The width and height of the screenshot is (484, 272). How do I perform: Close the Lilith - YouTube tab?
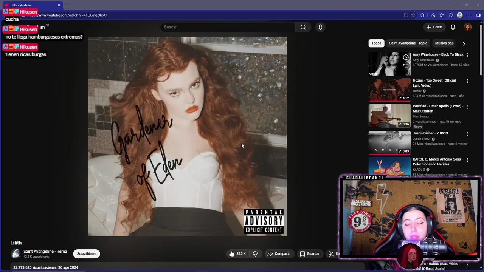pos(59,5)
